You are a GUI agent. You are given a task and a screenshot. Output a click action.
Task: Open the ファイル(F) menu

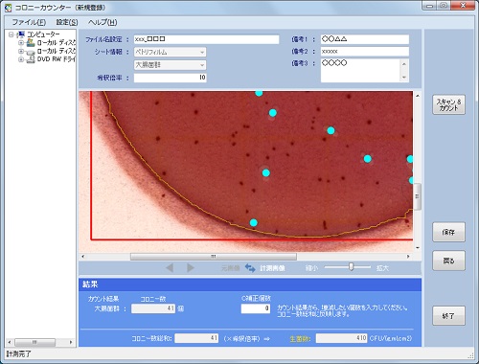pos(29,22)
